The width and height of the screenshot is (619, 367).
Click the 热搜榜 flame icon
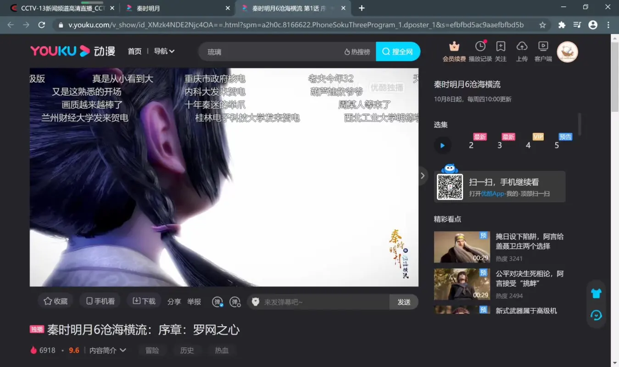click(347, 52)
